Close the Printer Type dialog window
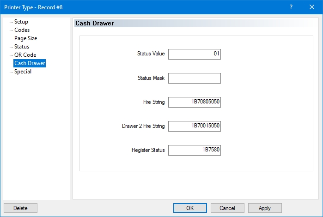The image size is (323, 217). pyautogui.click(x=312, y=7)
